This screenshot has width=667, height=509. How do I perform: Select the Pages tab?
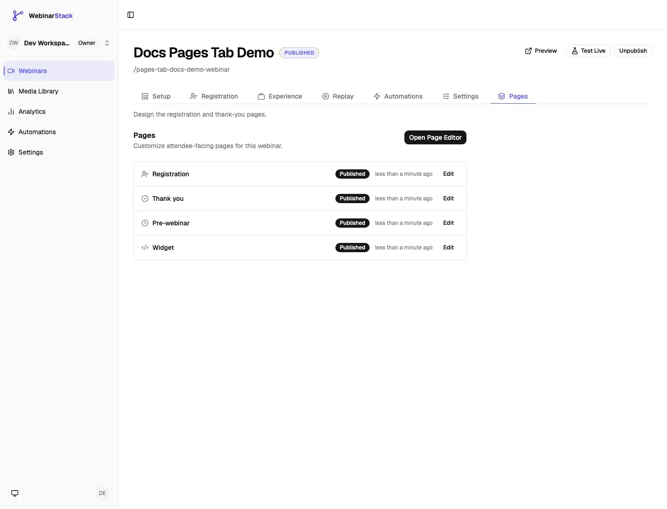(x=513, y=96)
